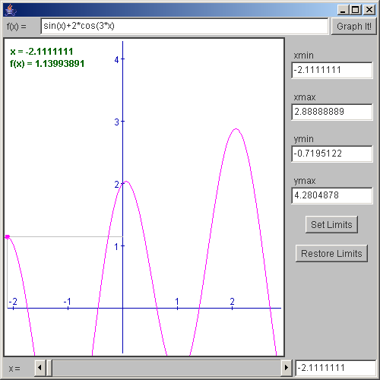This screenshot has width=380, height=380.
Task: Maximize the grapher window
Action: pos(355,10)
